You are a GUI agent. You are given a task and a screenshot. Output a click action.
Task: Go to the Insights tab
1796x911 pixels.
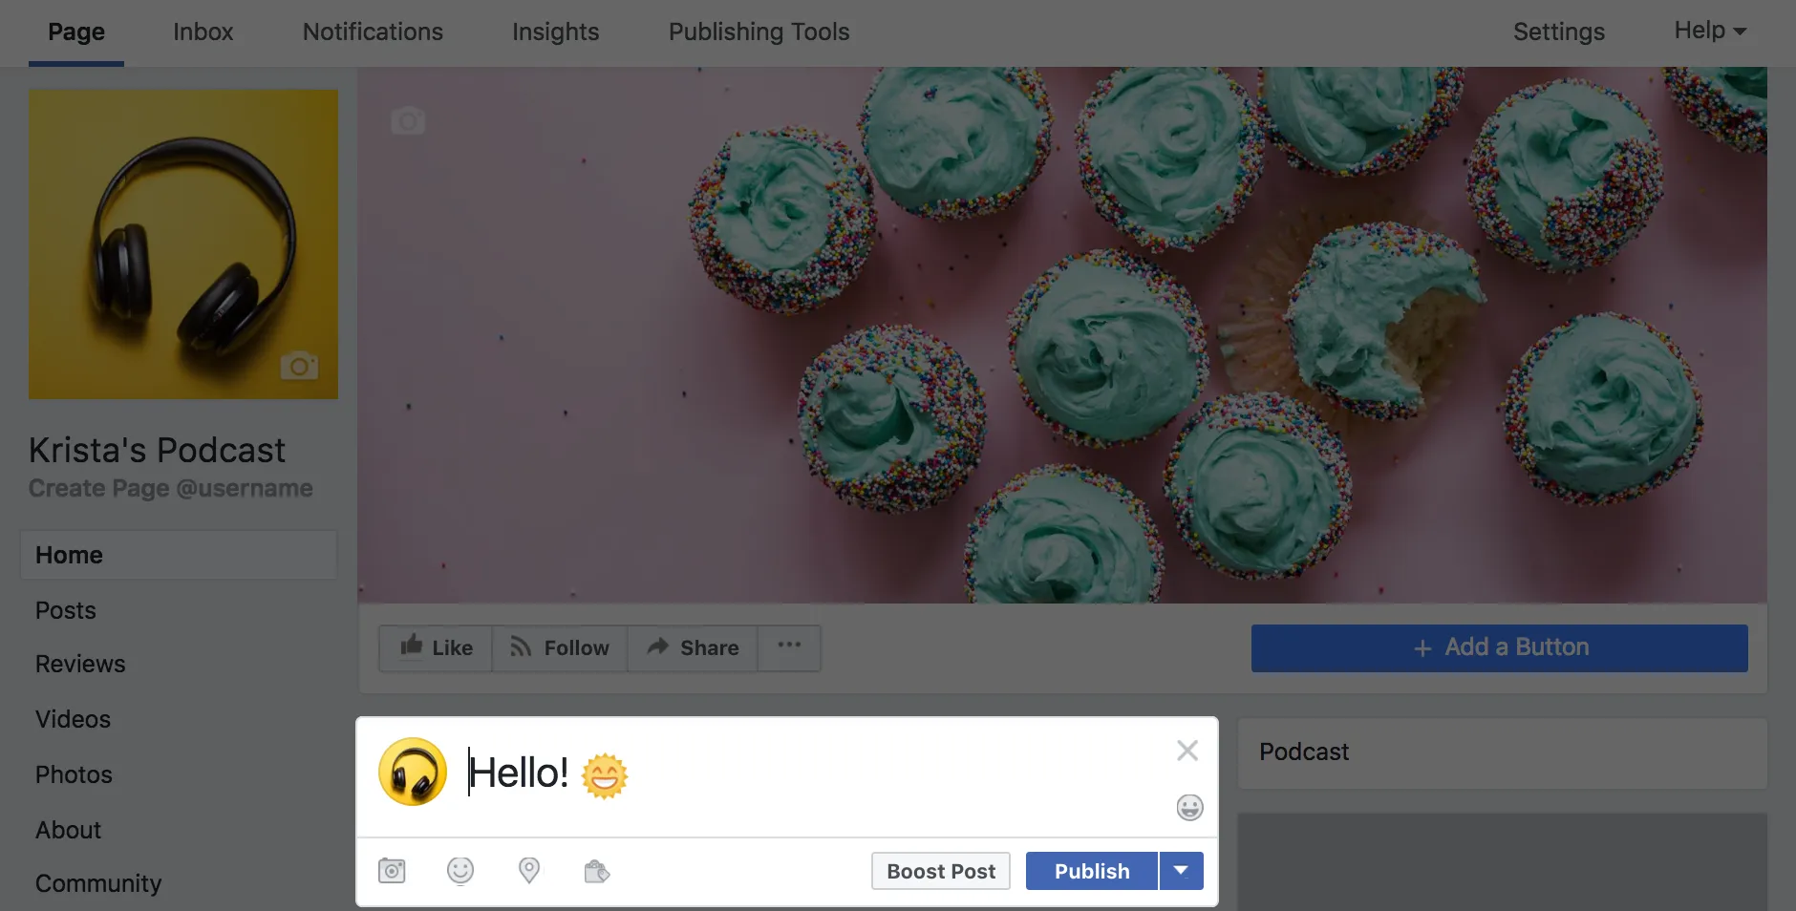(556, 32)
